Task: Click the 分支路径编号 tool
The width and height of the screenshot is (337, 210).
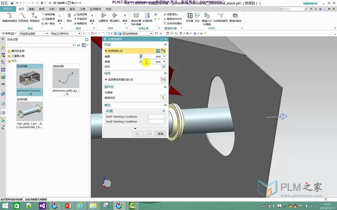Action: (221, 17)
